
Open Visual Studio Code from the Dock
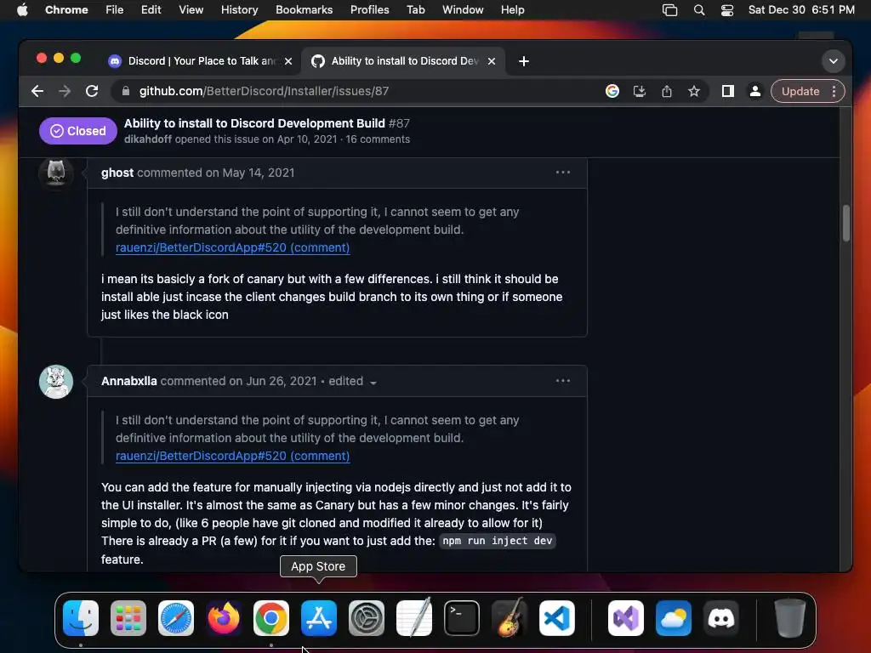(557, 618)
